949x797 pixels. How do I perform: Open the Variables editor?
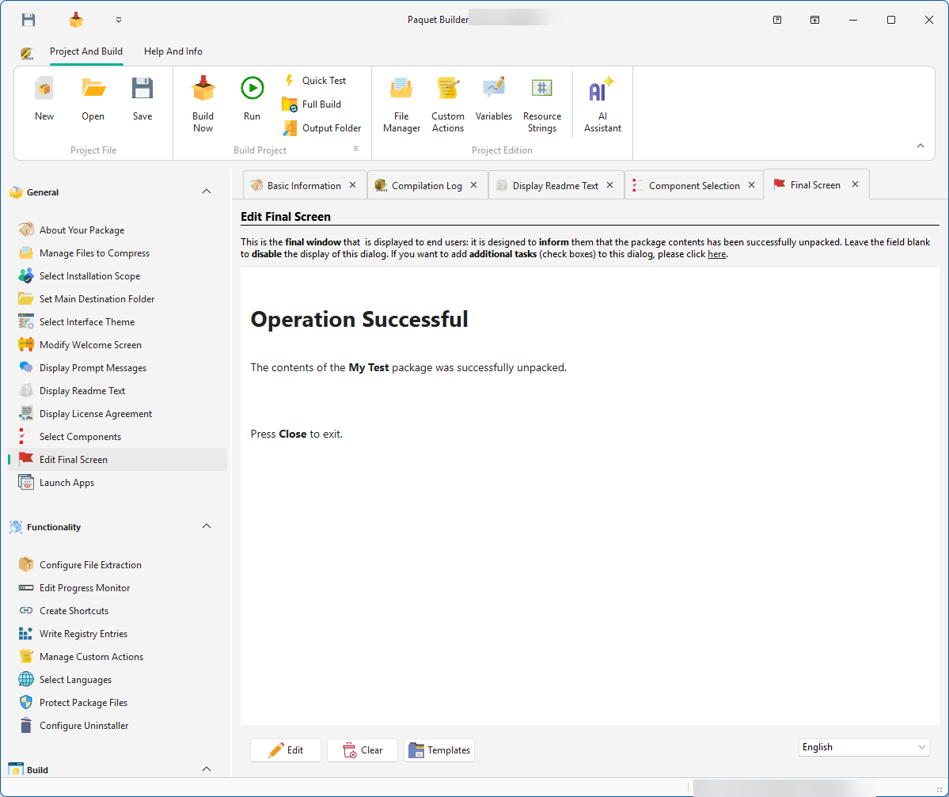[x=494, y=89]
